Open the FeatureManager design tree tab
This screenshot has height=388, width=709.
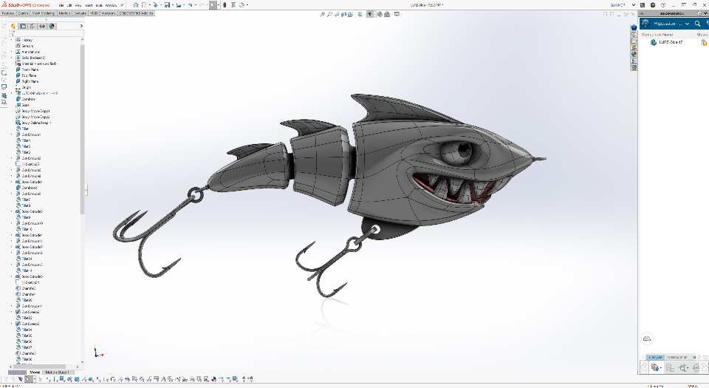(13, 26)
